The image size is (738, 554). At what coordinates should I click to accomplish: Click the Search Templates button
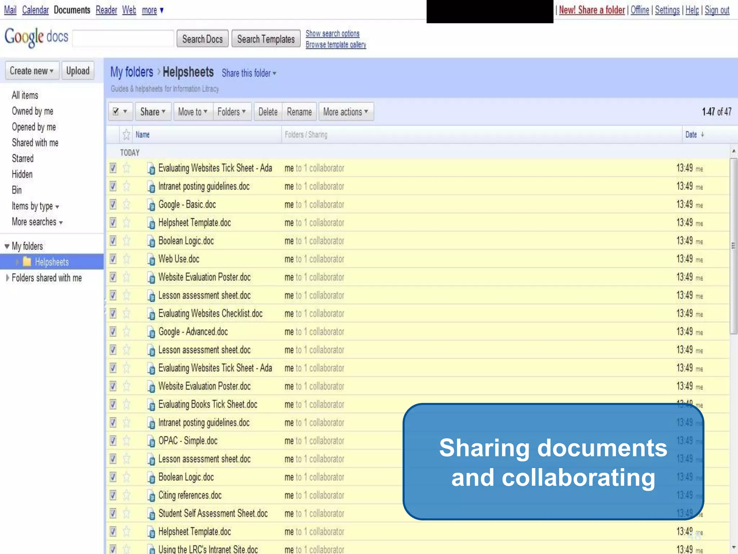pyautogui.click(x=266, y=39)
